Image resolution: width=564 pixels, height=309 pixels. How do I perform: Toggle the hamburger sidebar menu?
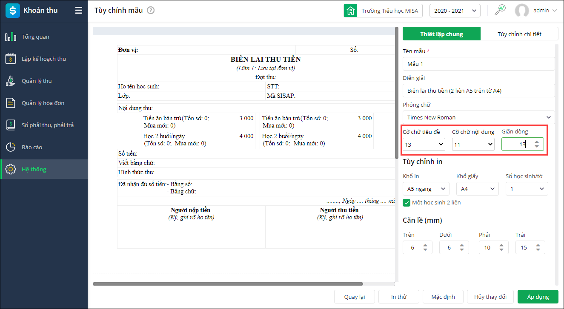point(79,11)
